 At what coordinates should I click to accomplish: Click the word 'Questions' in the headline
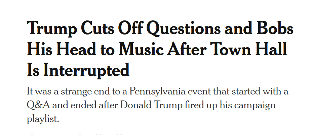coord(184,29)
